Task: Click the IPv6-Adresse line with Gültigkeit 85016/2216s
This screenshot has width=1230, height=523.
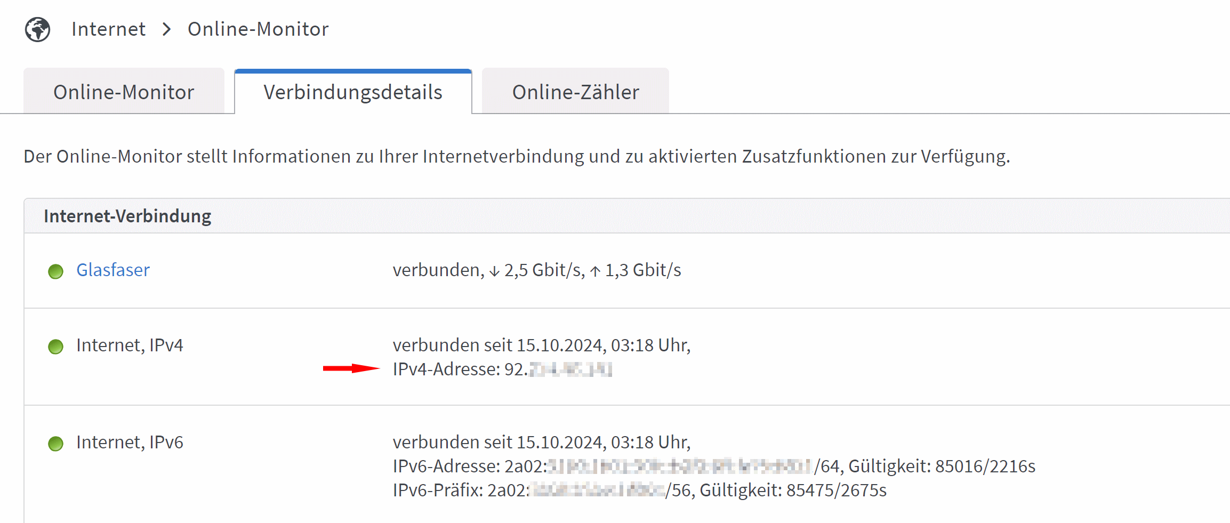Action: 713,466
